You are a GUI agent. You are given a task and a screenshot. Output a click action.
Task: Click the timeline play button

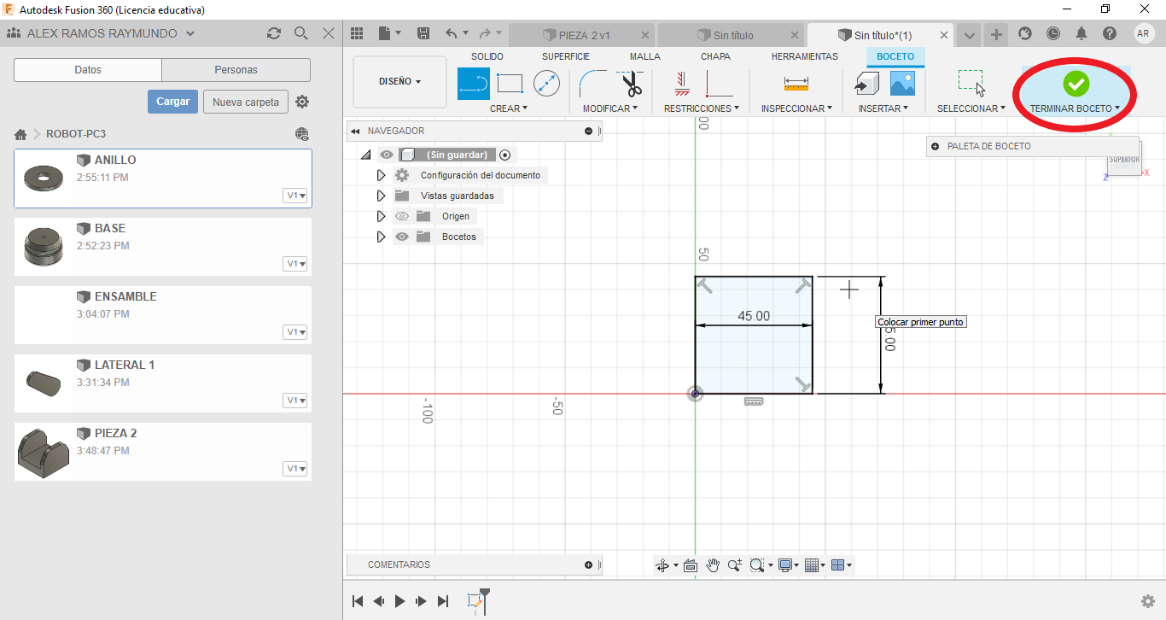pyautogui.click(x=399, y=601)
